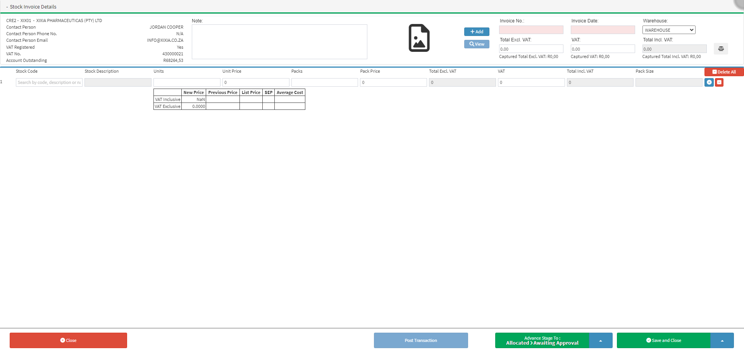Click contact person JORDAN COOPER
This screenshot has height=352, width=744.
pos(167,27)
